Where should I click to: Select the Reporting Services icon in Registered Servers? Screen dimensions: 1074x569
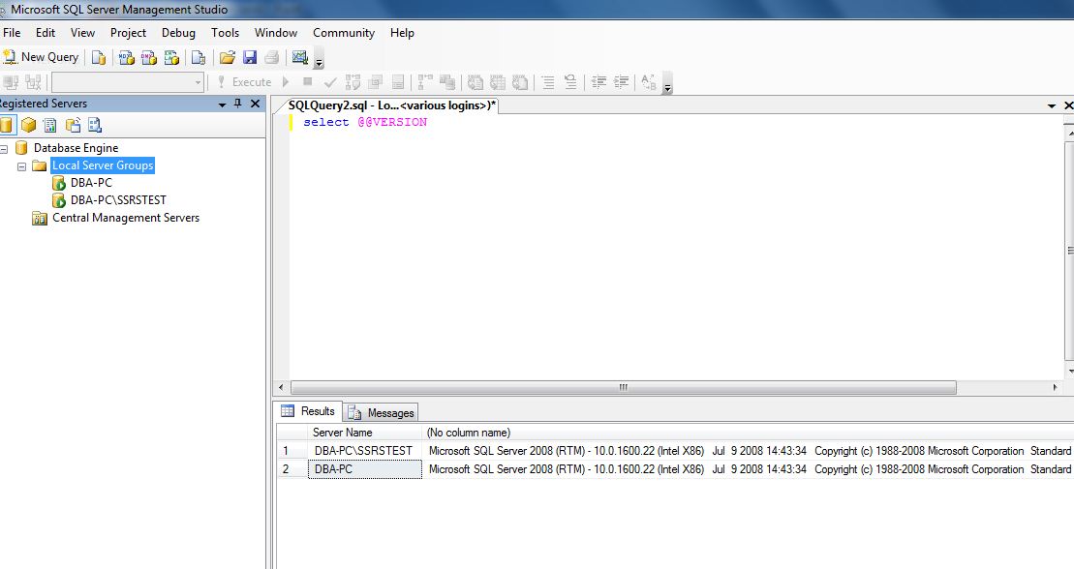coord(49,125)
